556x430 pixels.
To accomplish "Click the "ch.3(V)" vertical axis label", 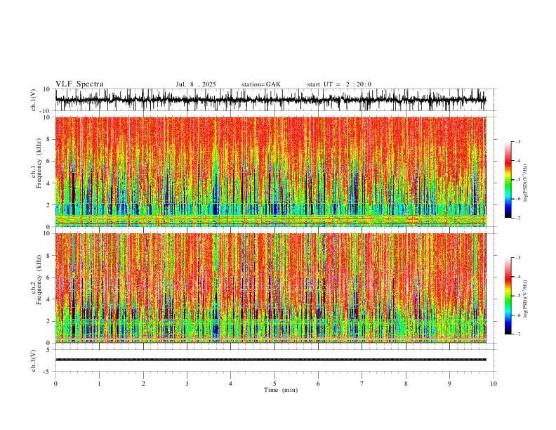I will pyautogui.click(x=34, y=360).
